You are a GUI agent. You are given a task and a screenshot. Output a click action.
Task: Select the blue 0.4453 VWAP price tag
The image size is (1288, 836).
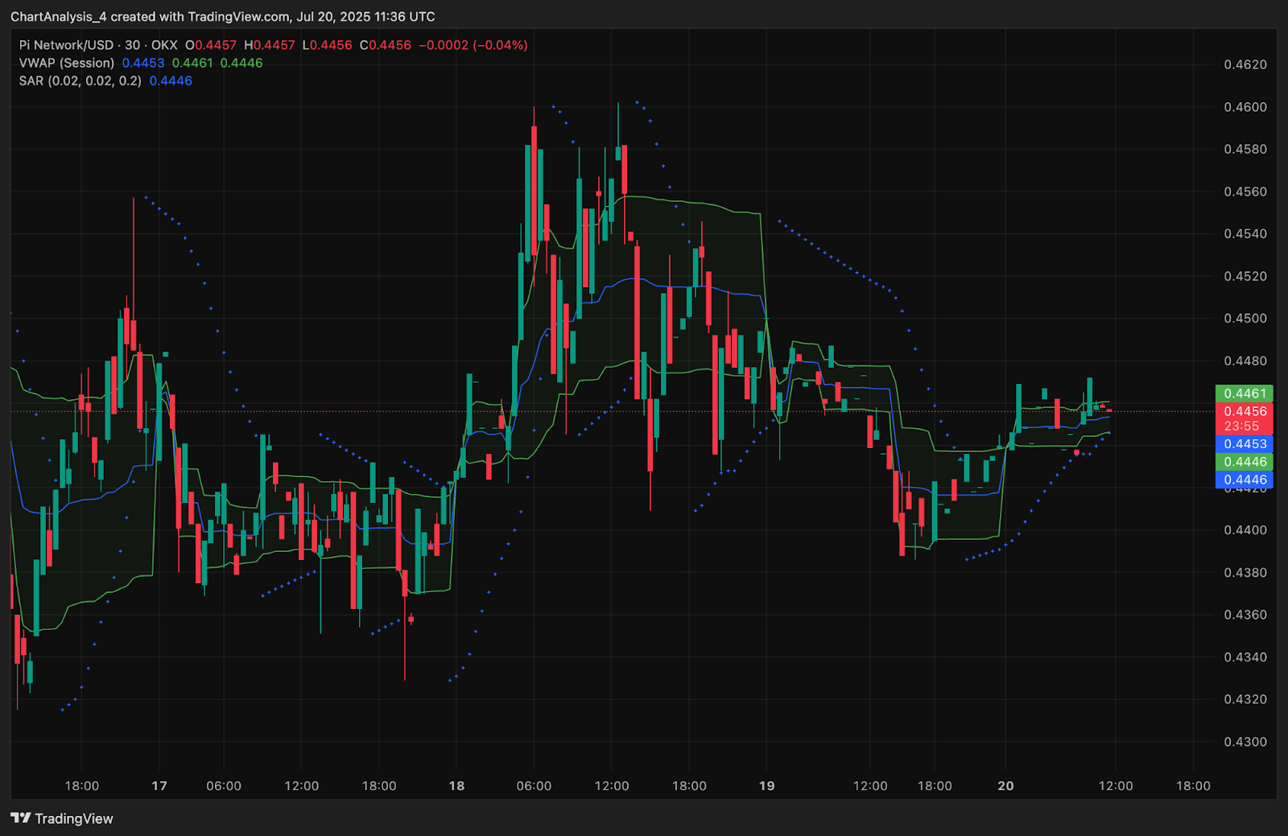1244,444
